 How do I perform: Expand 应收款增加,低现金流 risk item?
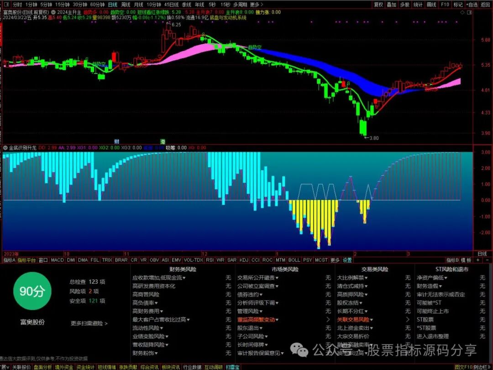[159, 277]
